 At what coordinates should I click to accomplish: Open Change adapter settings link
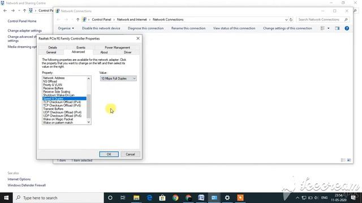pyautogui.click(x=25, y=30)
